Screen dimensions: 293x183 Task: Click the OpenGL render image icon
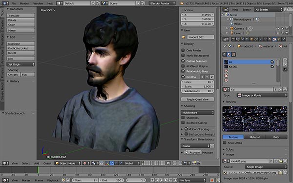[194, 163]
